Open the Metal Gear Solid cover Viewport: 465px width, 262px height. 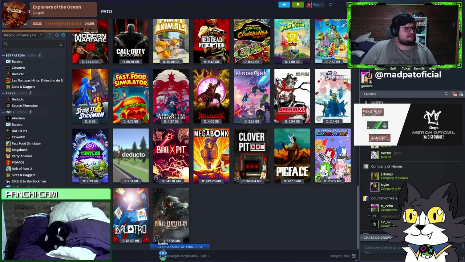(x=292, y=96)
